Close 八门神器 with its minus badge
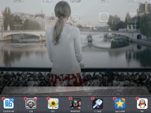This screenshot has height=113, width=151. point(93,98)
